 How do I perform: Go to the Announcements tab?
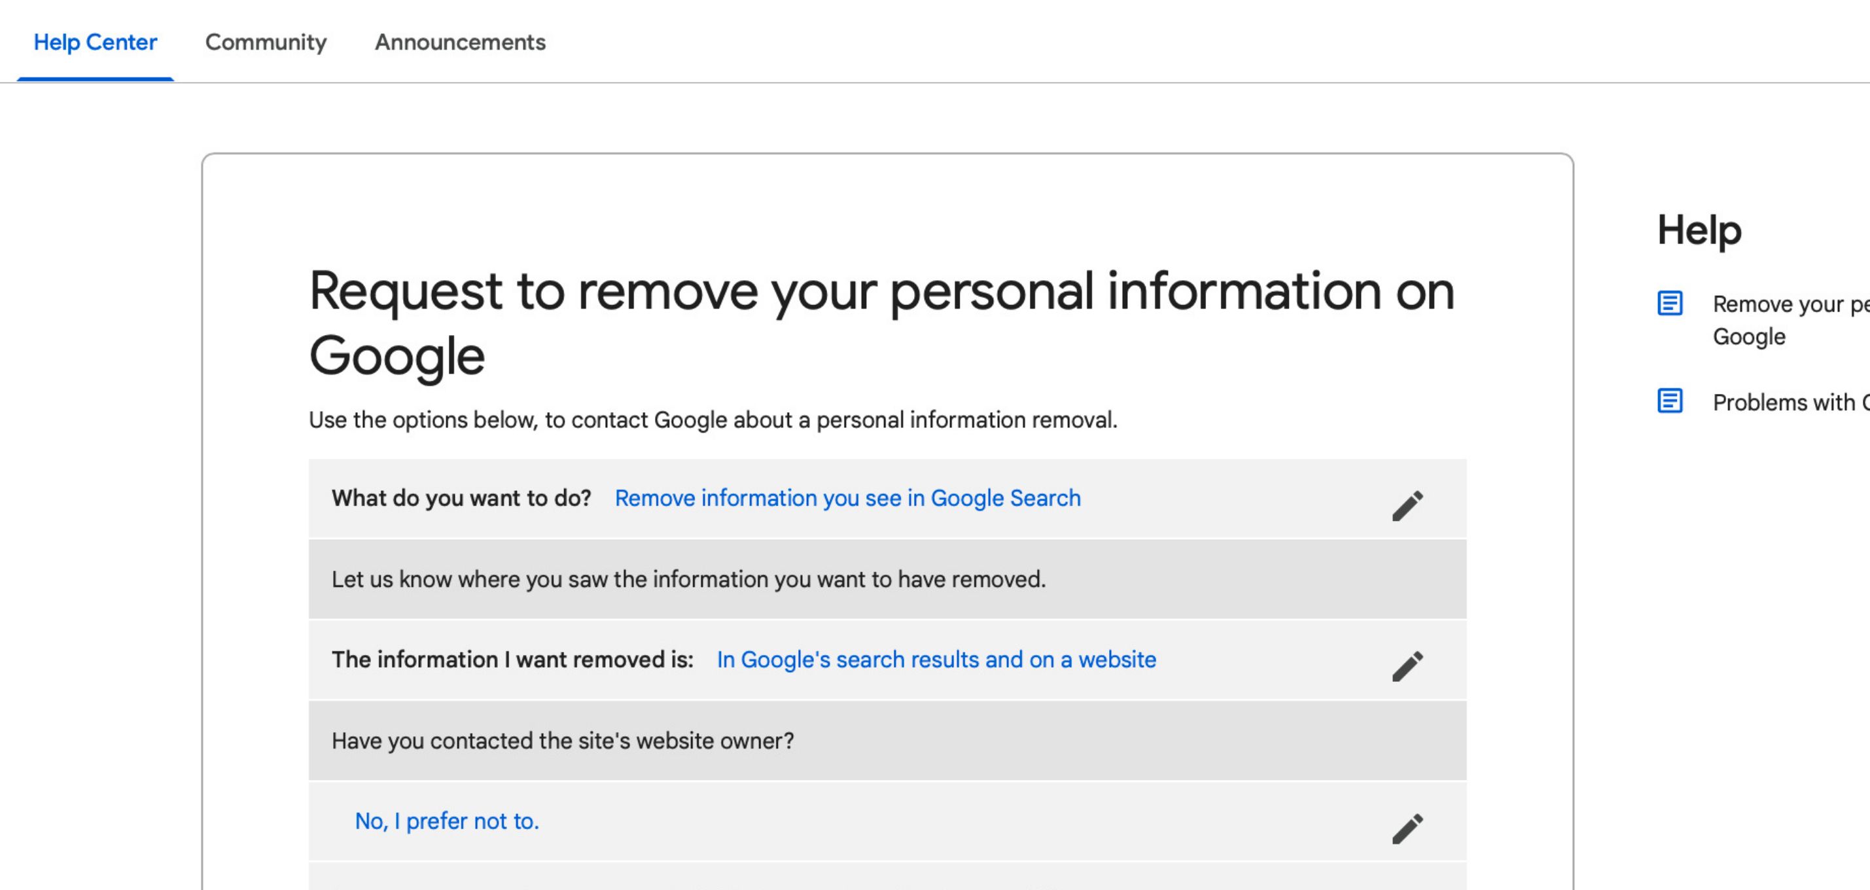coord(459,42)
